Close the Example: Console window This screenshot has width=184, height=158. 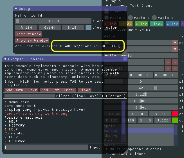click(125, 59)
